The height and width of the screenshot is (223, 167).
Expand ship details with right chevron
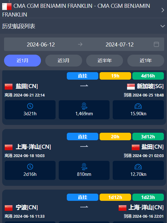[163, 10]
